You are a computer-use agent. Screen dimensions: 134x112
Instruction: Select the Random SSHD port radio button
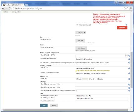[89, 79]
